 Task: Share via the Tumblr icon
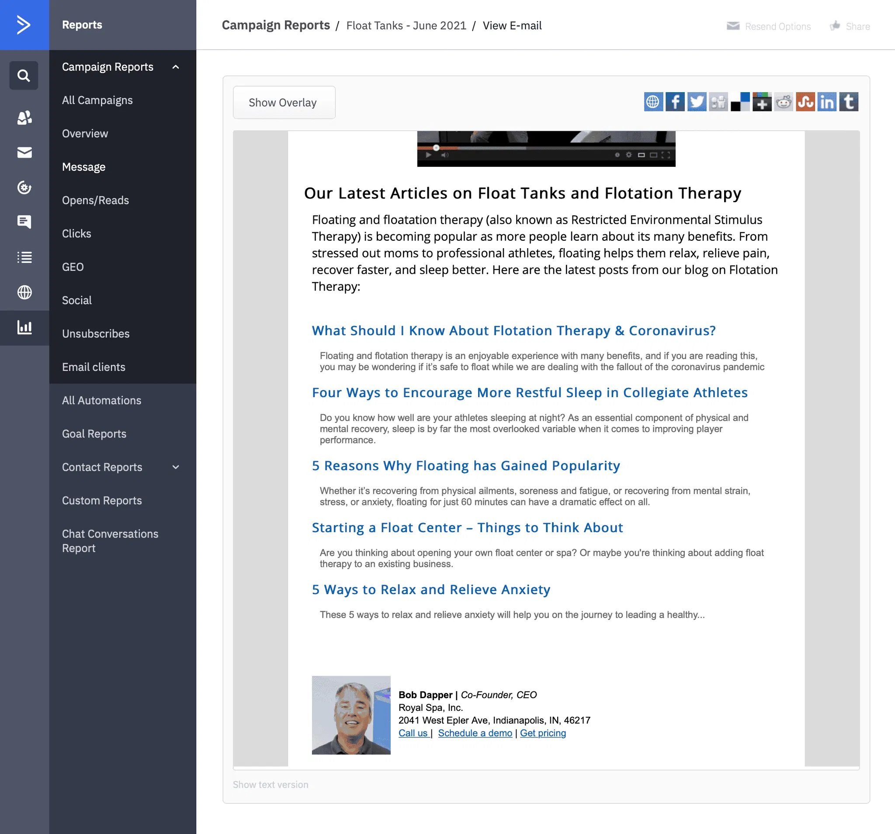coord(849,102)
